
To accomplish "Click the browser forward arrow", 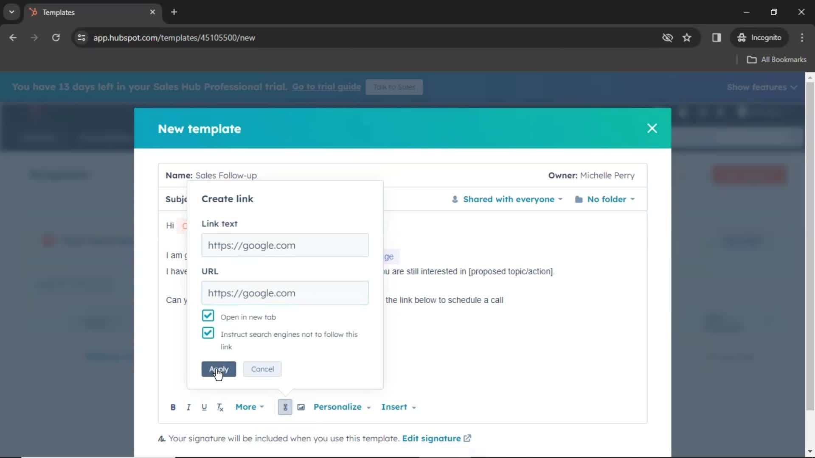I will tap(34, 38).
